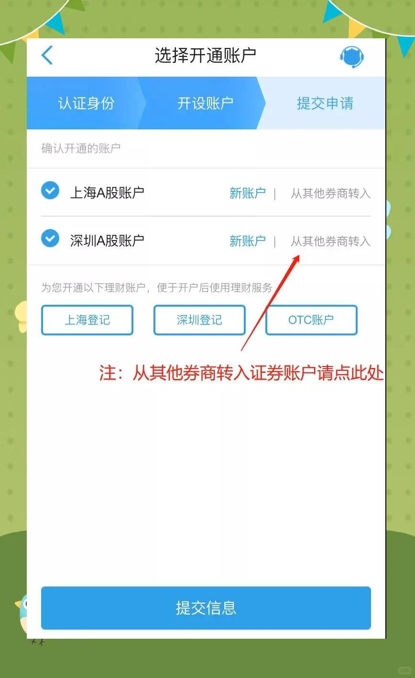
Task: Open customer service via the headset icon
Action: [352, 57]
